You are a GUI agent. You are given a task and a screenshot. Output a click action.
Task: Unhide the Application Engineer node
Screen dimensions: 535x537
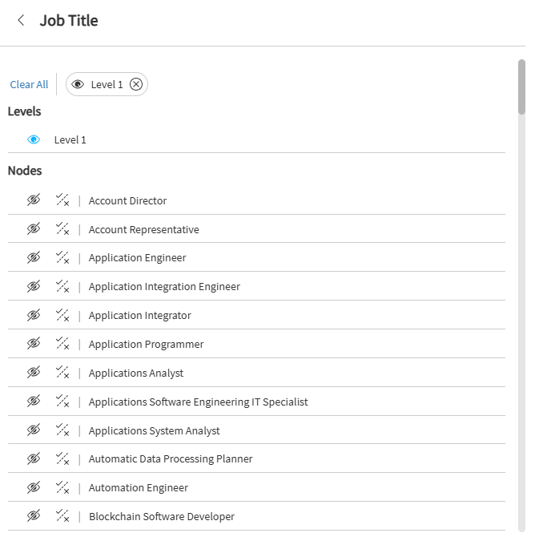(34, 257)
